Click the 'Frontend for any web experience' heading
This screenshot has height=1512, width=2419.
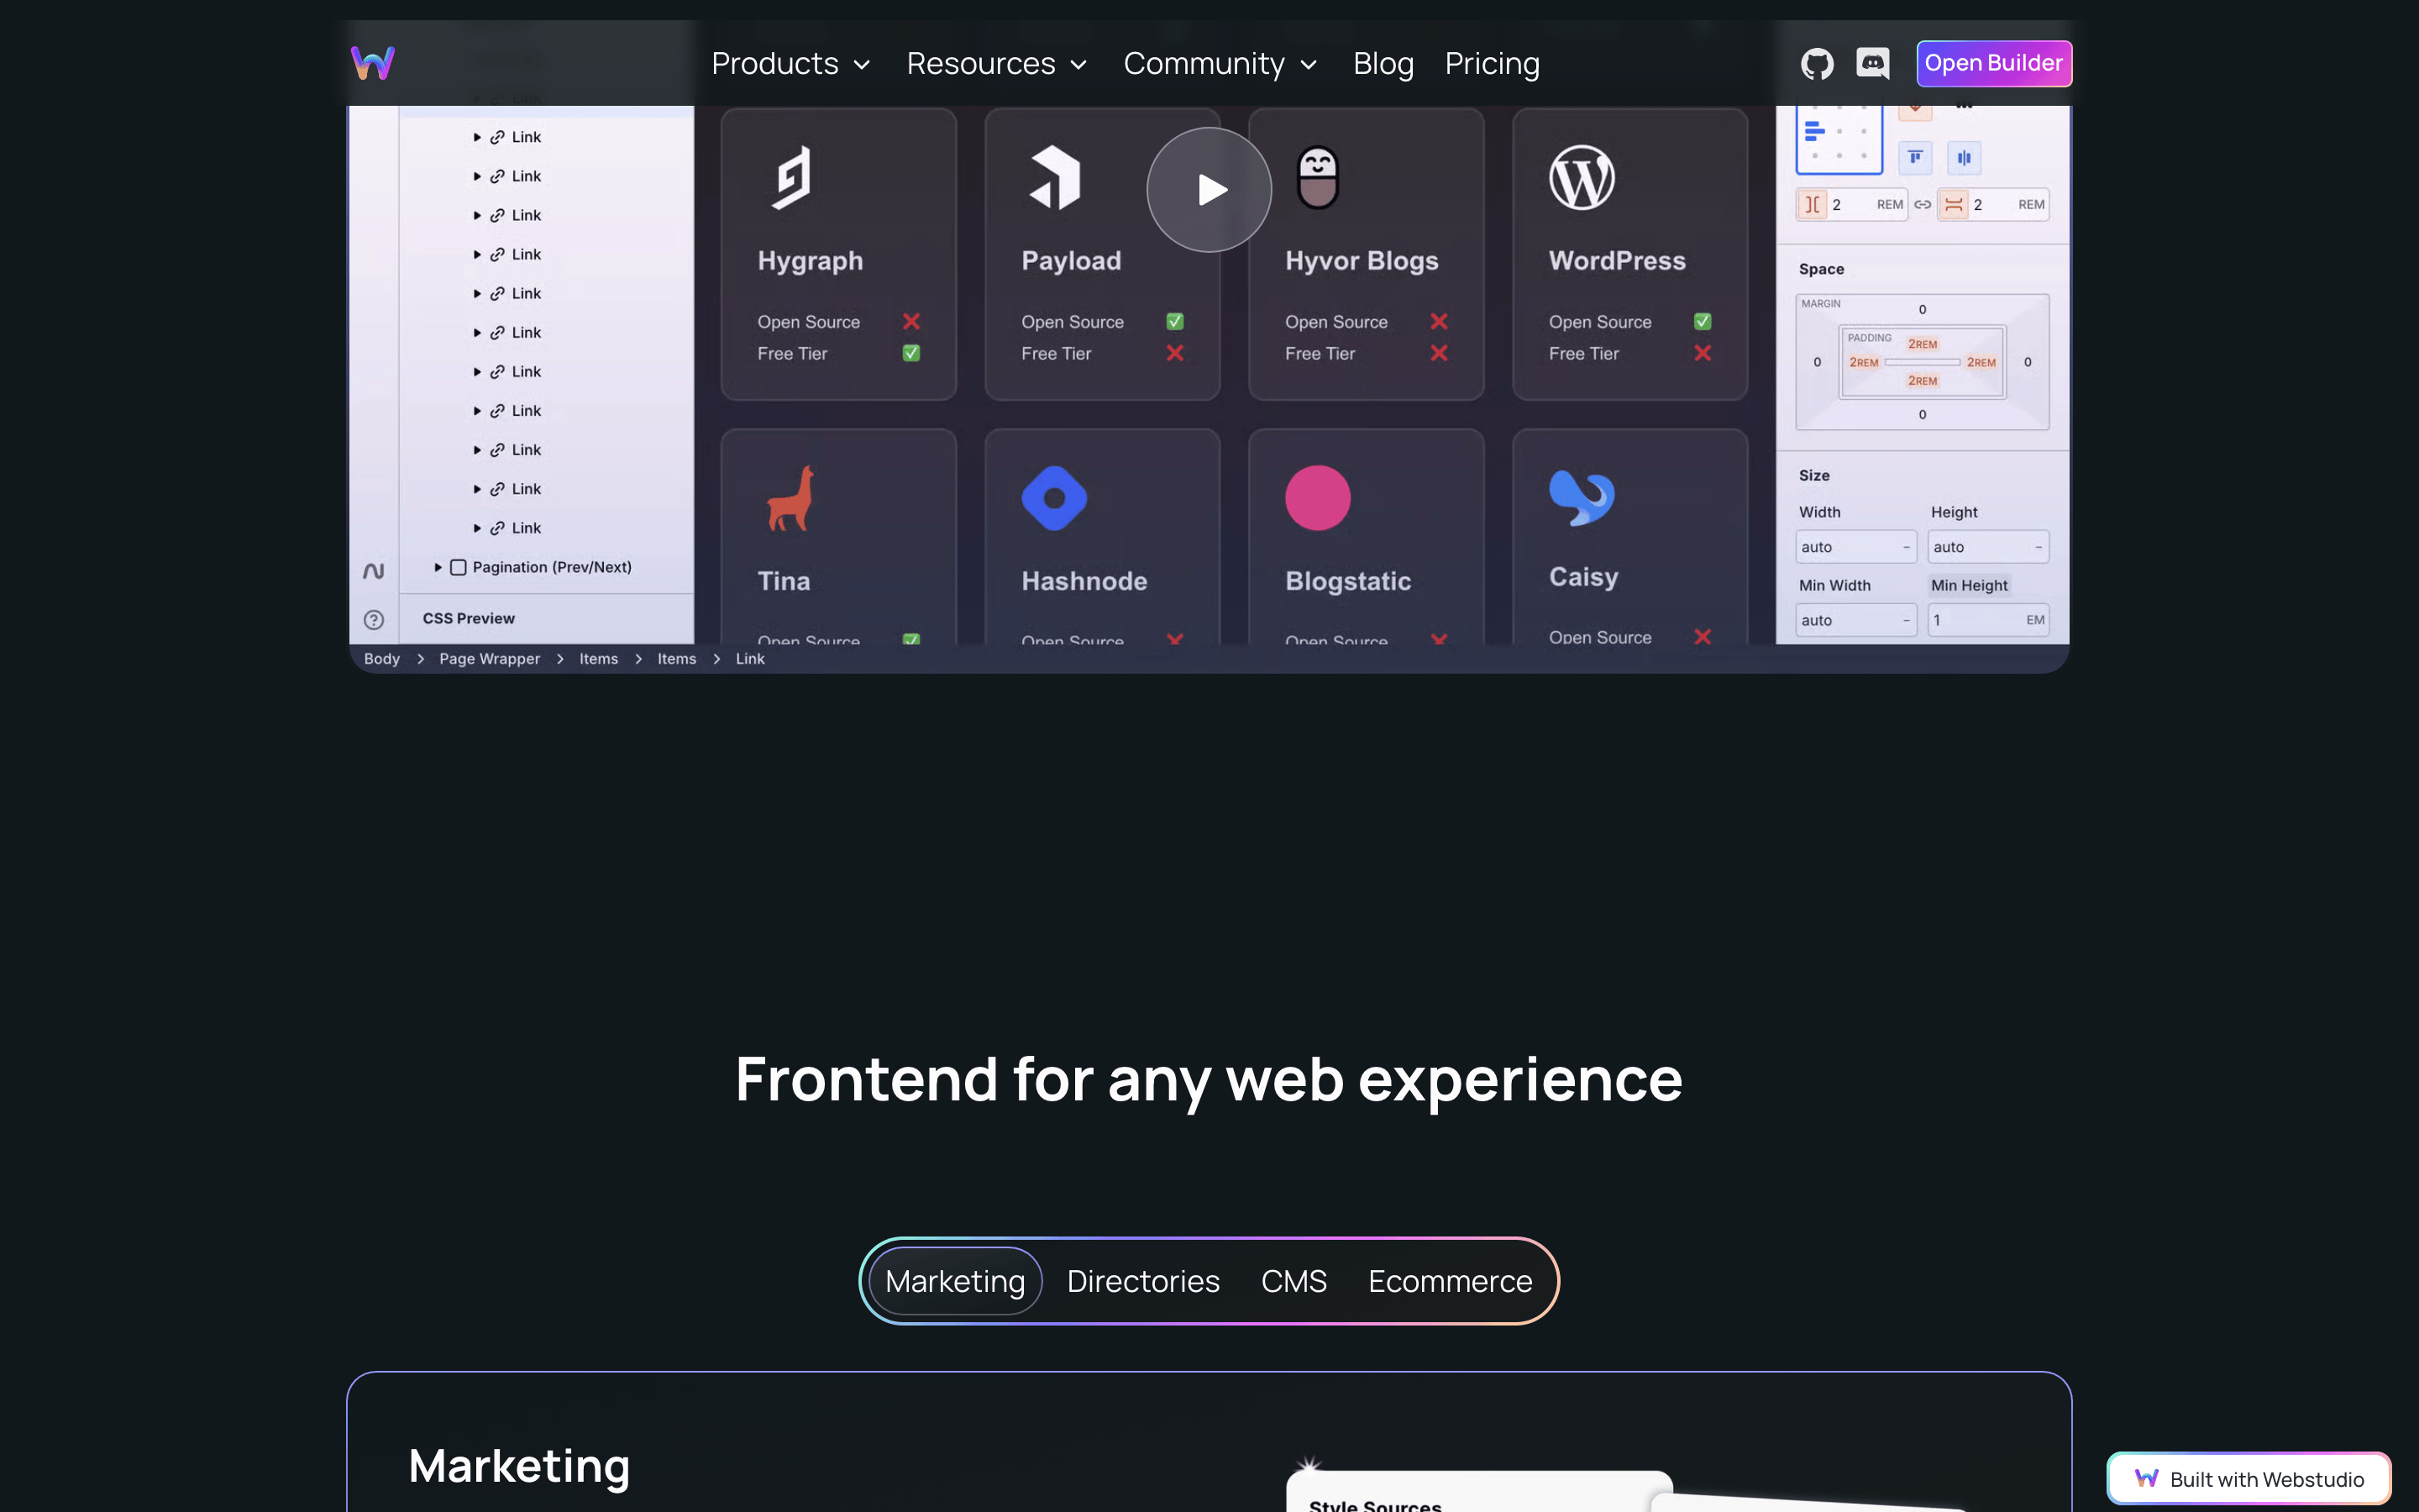(x=1209, y=1079)
